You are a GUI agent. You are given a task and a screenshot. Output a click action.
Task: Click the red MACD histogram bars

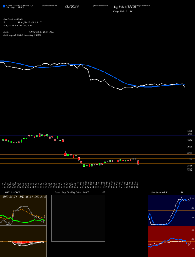click(x=23, y=243)
